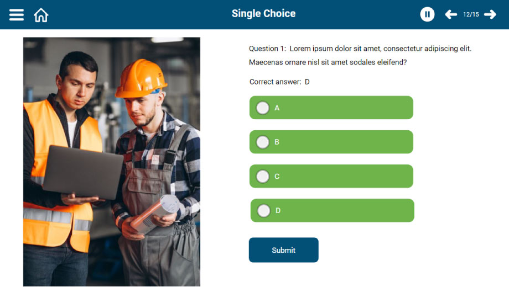
Task: Click the Correct answer: D text
Action: pos(279,82)
